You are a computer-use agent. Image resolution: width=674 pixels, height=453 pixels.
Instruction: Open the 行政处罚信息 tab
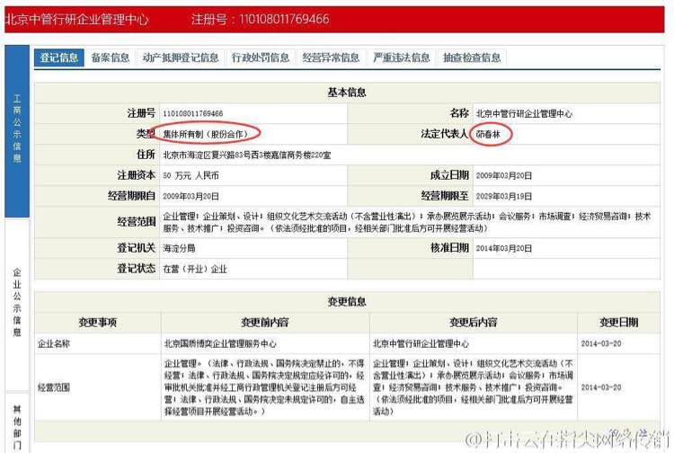click(261, 58)
